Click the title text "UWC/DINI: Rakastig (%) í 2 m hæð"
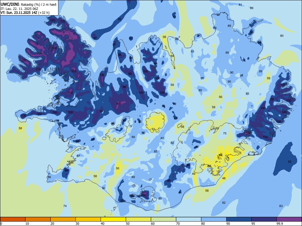This screenshot has height=226, width=302. [x=28, y=5]
